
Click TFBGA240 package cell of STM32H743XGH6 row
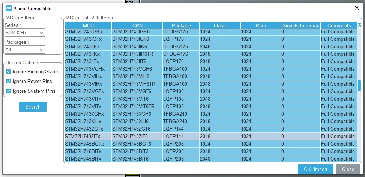click(x=181, y=114)
